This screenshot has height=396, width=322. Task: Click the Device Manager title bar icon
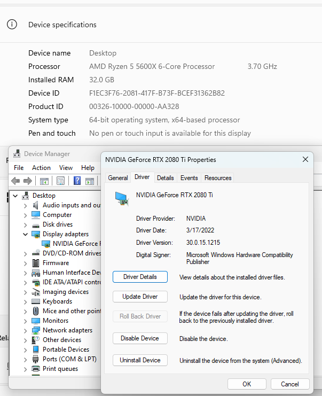pos(17,153)
